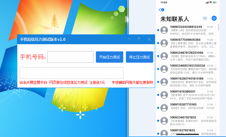Open message from 10691152857451814186
This screenshot has width=226, height=137.
pos(188,82)
